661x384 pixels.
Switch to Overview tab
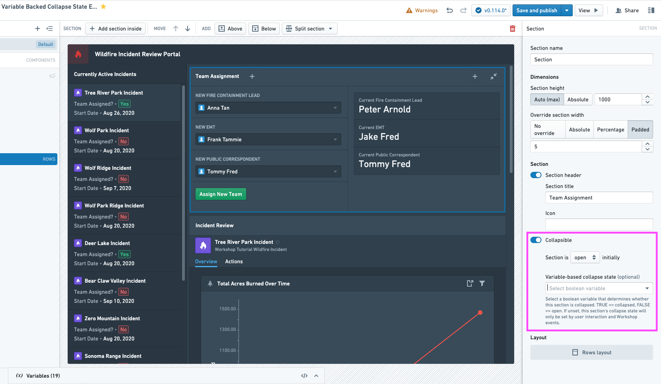[x=206, y=262]
